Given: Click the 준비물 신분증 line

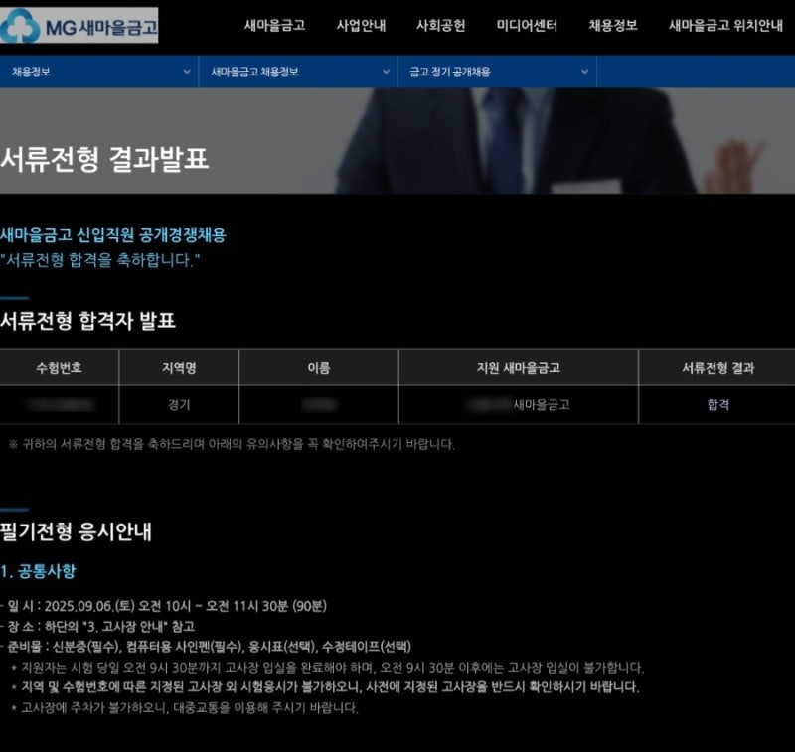Looking at the screenshot, I should [206, 647].
